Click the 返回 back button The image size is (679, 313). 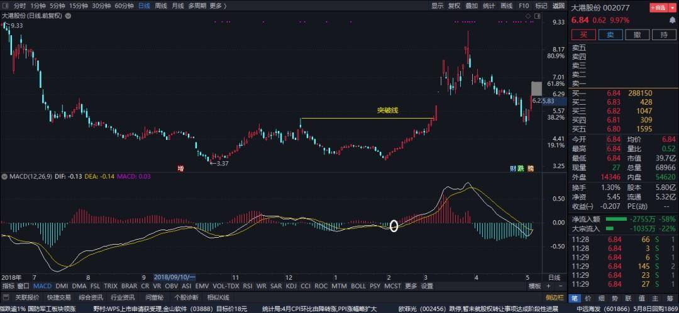tap(558, 6)
